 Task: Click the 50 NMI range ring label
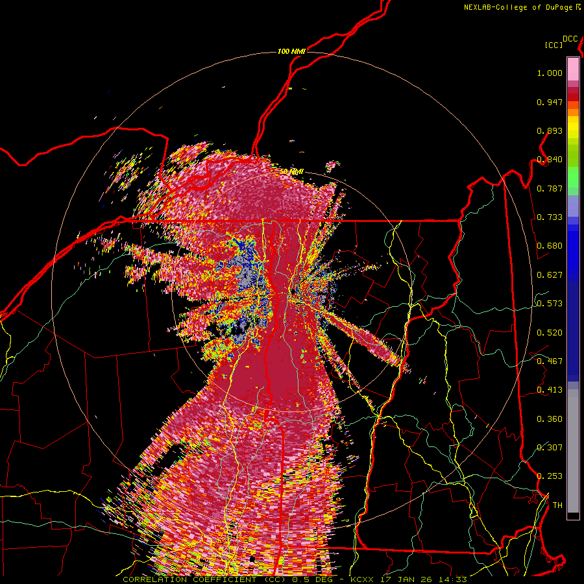click(291, 172)
